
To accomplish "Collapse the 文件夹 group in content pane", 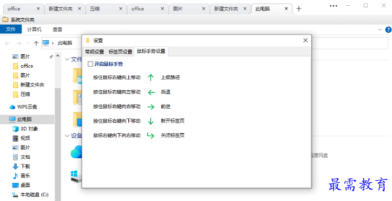I will [67, 60].
